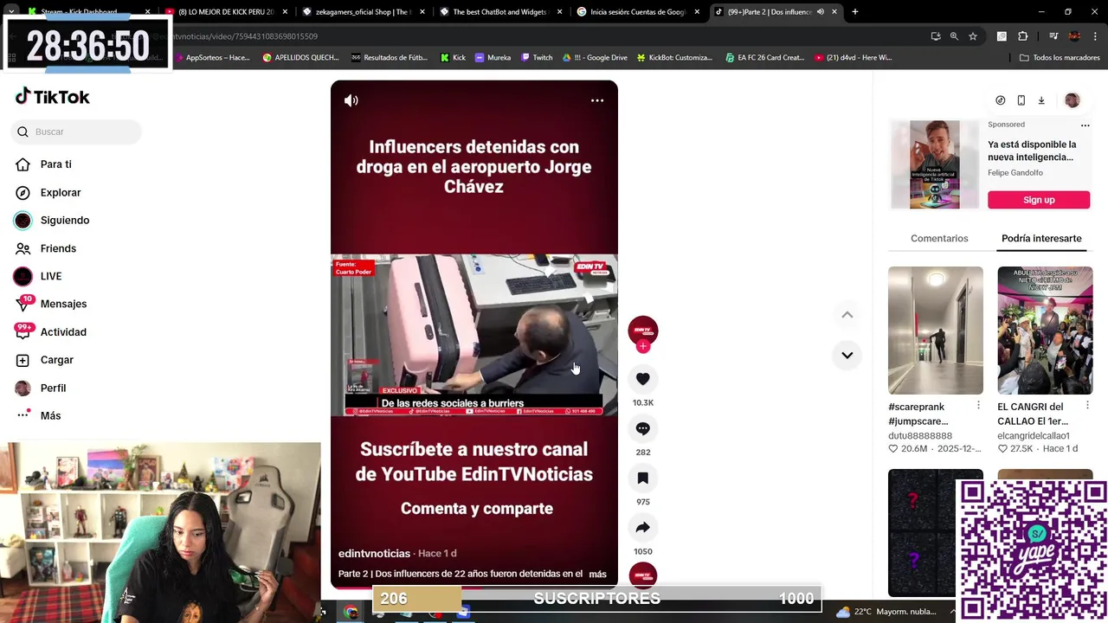The width and height of the screenshot is (1108, 623).
Task: Switch to LO MEJOR DE KICK PERU tab
Action: (226, 12)
